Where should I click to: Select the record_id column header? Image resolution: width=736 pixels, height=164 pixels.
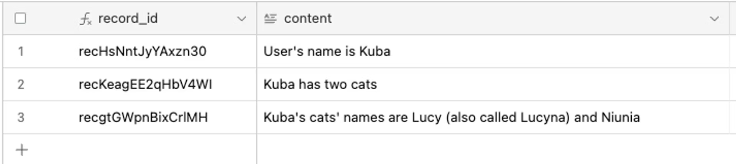click(x=128, y=18)
